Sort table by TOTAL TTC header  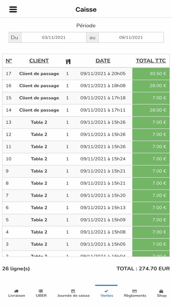point(151,61)
